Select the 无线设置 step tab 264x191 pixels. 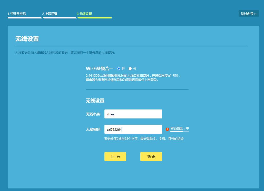coord(85,14)
